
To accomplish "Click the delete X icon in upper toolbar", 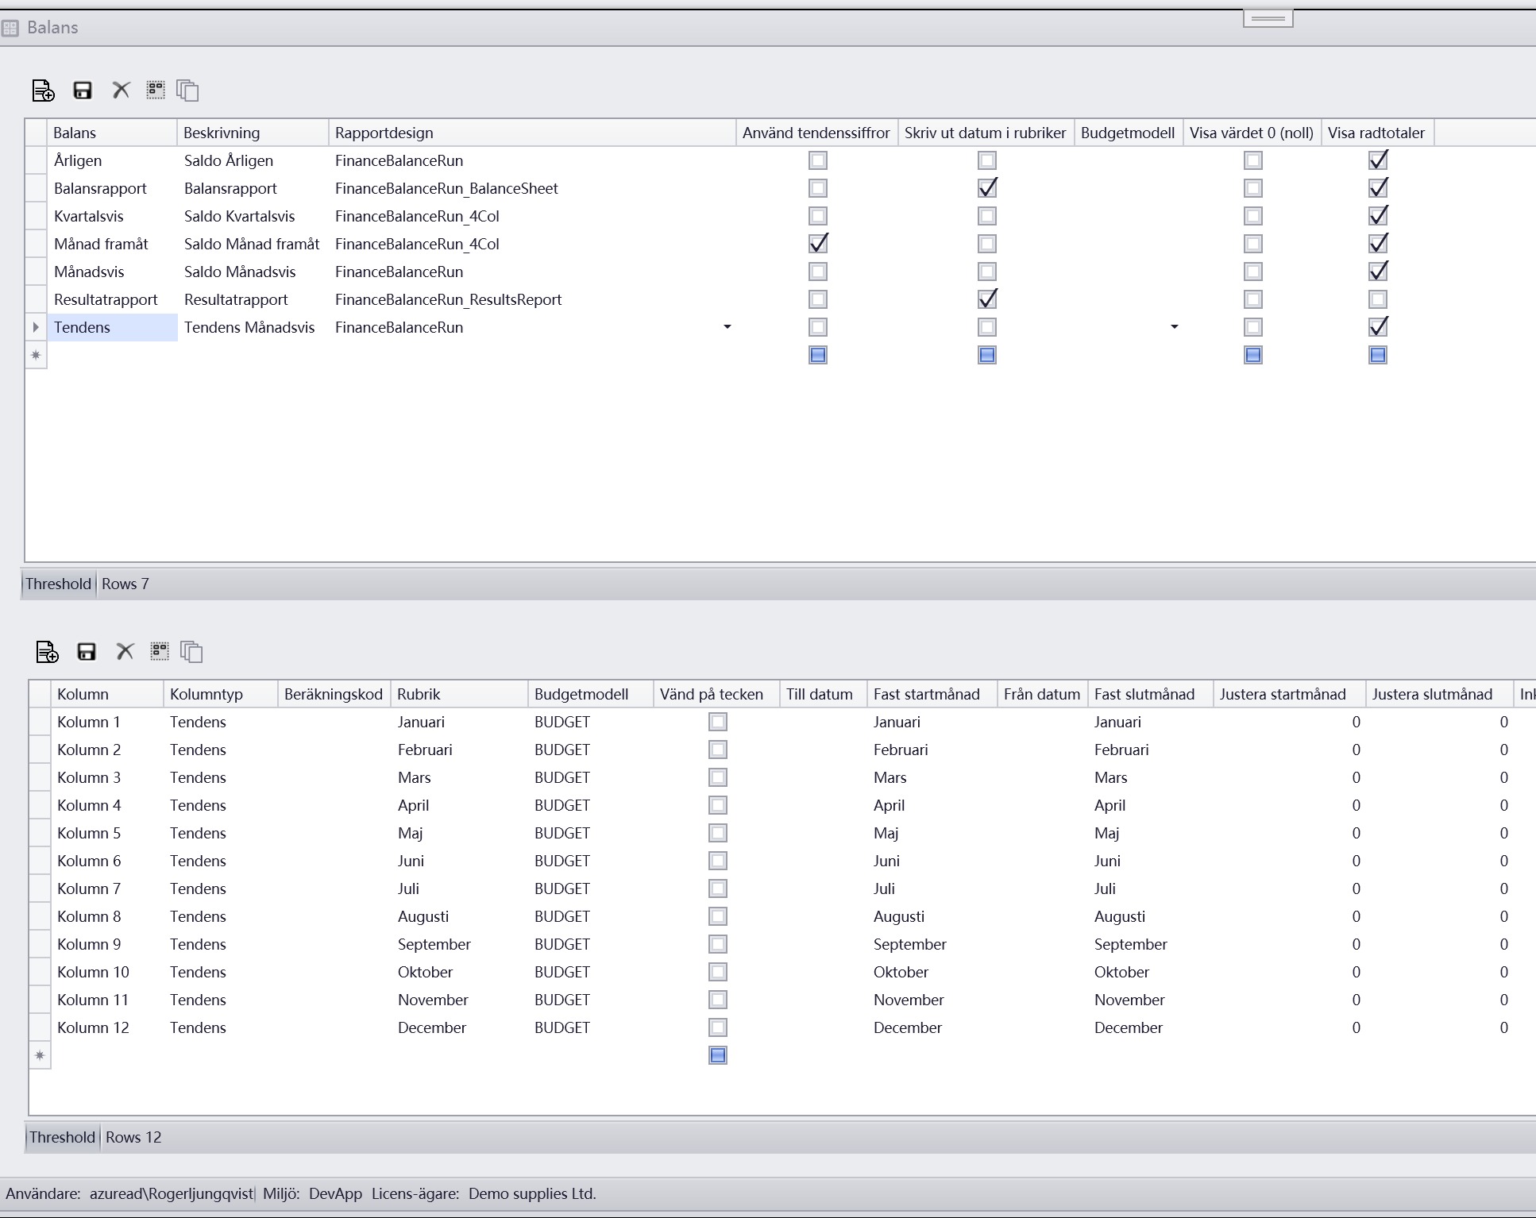I will (x=121, y=91).
